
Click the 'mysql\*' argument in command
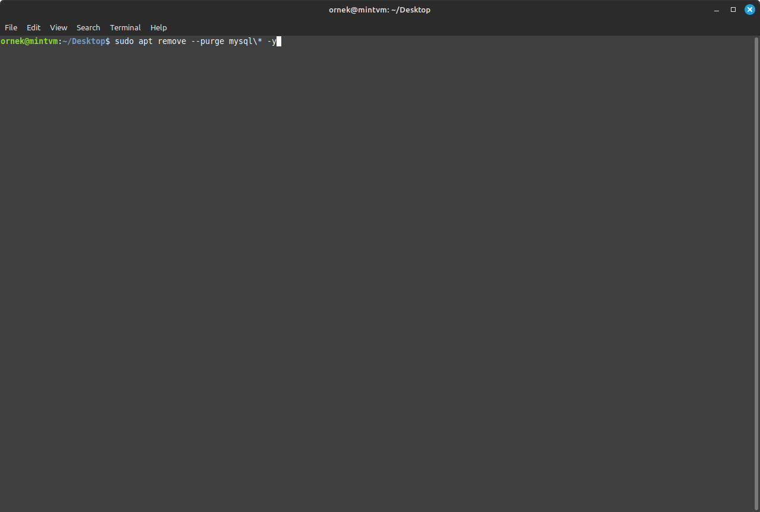246,41
